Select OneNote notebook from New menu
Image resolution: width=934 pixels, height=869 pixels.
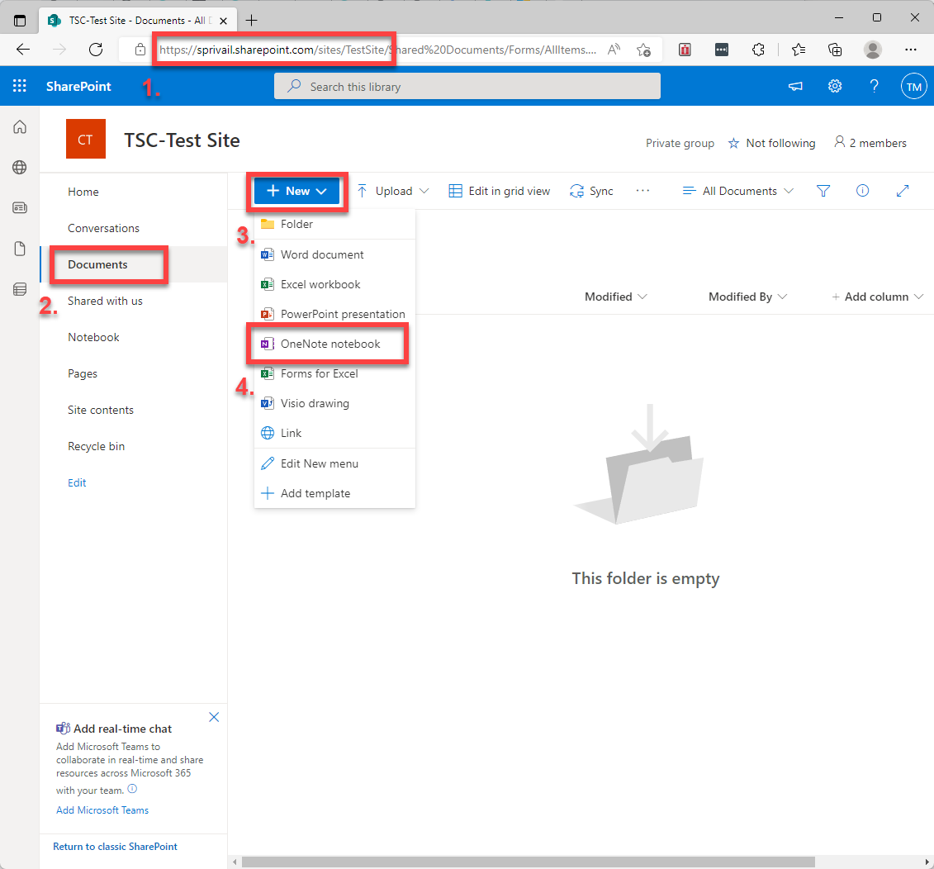(x=330, y=344)
